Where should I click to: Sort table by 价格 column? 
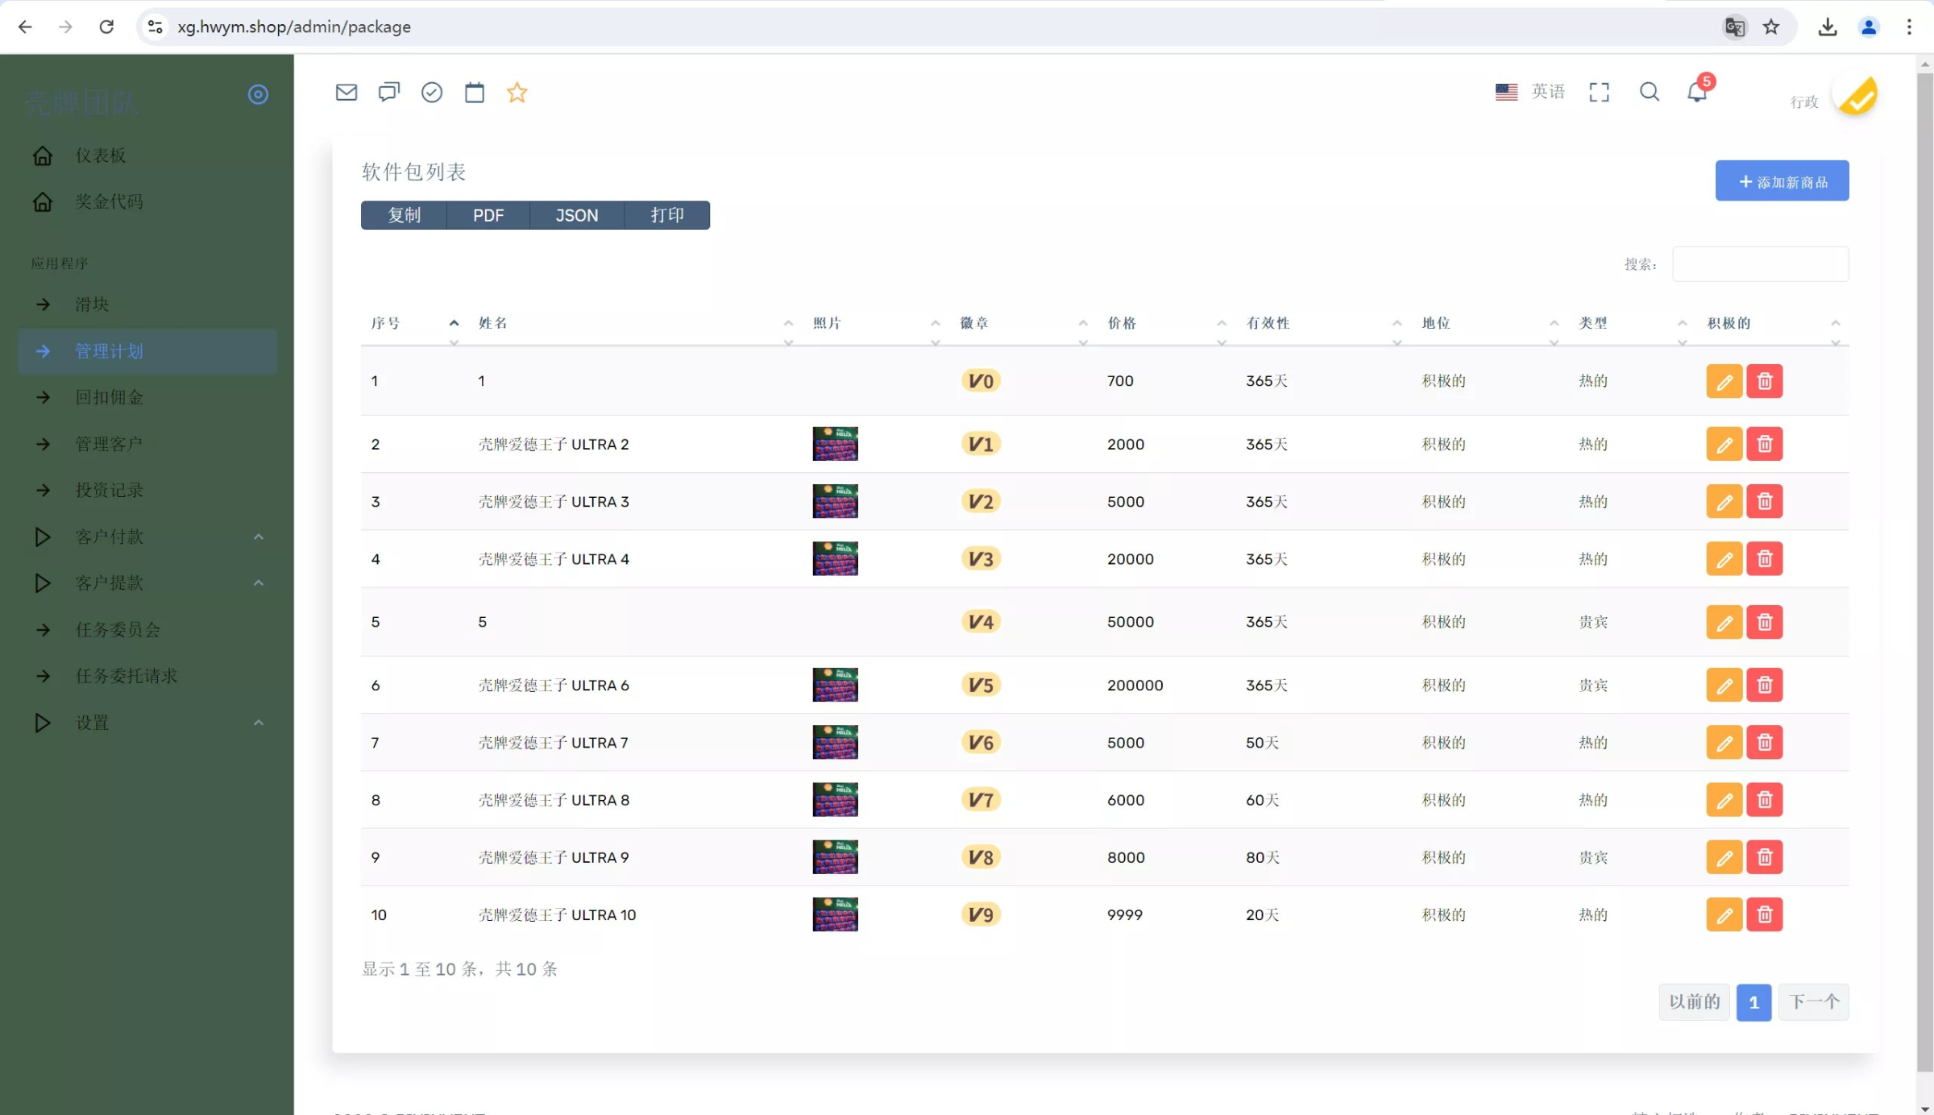[x=1122, y=323]
